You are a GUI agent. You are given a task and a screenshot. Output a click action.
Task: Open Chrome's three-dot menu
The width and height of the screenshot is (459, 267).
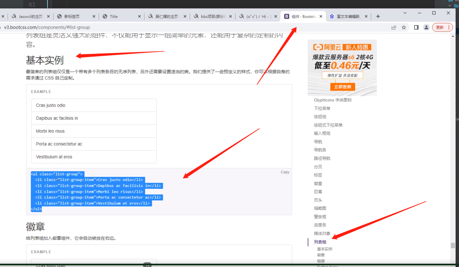tap(449, 27)
